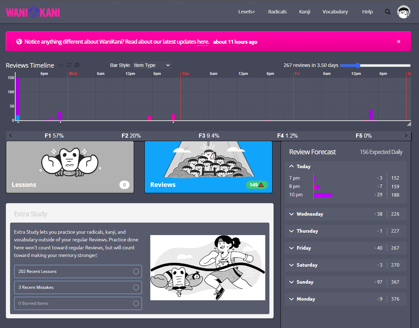The width and height of the screenshot is (419, 328).
Task: Expand the Thursday forecast
Action: tap(346, 231)
